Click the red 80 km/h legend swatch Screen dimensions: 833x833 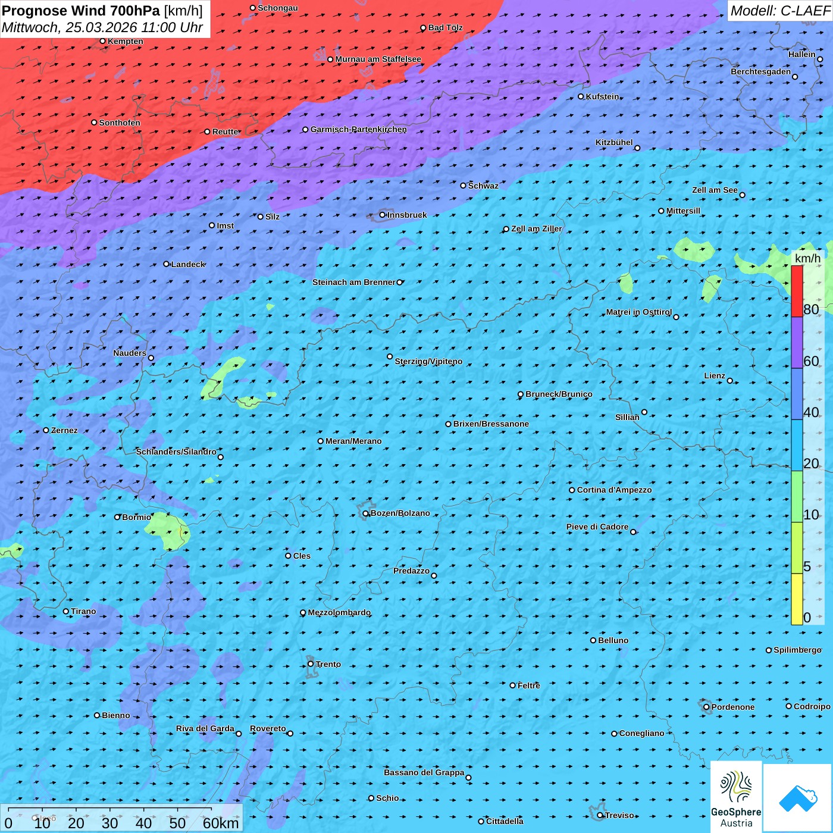pyautogui.click(x=797, y=291)
